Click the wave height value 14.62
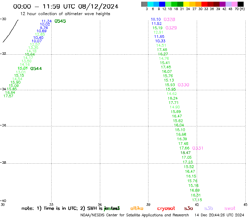 172,94
